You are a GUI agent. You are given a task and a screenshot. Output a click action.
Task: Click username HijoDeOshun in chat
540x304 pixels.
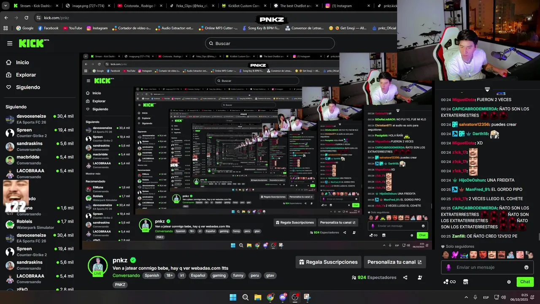pos(468,180)
